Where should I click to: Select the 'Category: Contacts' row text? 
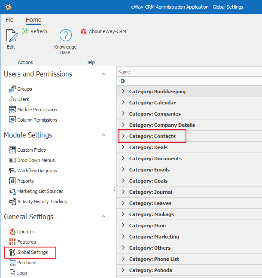click(x=152, y=136)
